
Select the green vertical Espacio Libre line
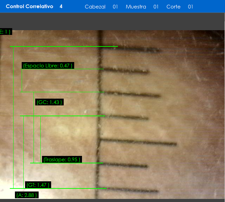[x=22, y=81]
